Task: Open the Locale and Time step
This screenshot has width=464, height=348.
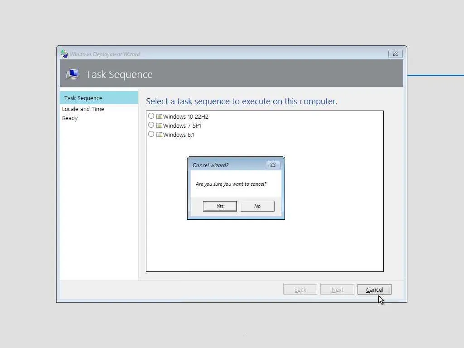Action: click(x=83, y=109)
